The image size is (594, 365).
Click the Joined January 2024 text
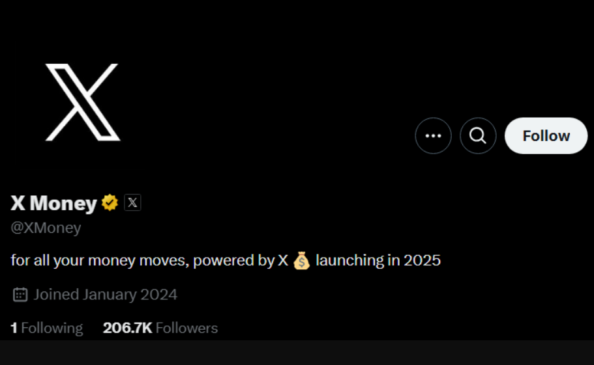106,295
